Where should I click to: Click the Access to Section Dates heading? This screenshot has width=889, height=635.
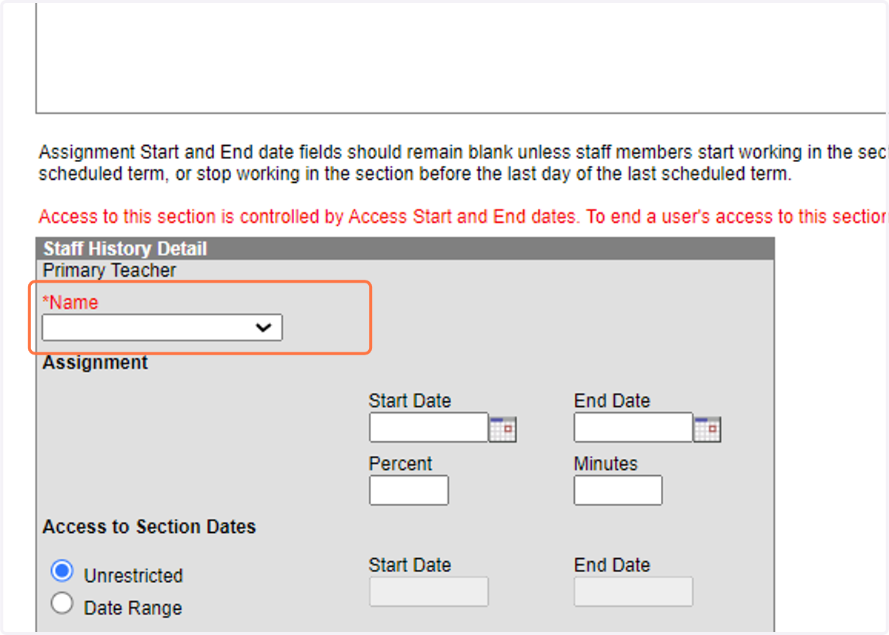coord(149,527)
